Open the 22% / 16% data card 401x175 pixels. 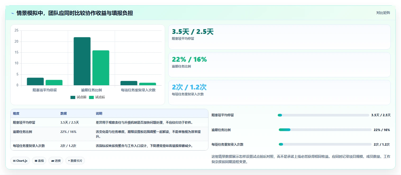pos(279,65)
